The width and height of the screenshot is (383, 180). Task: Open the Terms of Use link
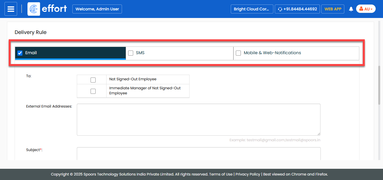[221, 174]
